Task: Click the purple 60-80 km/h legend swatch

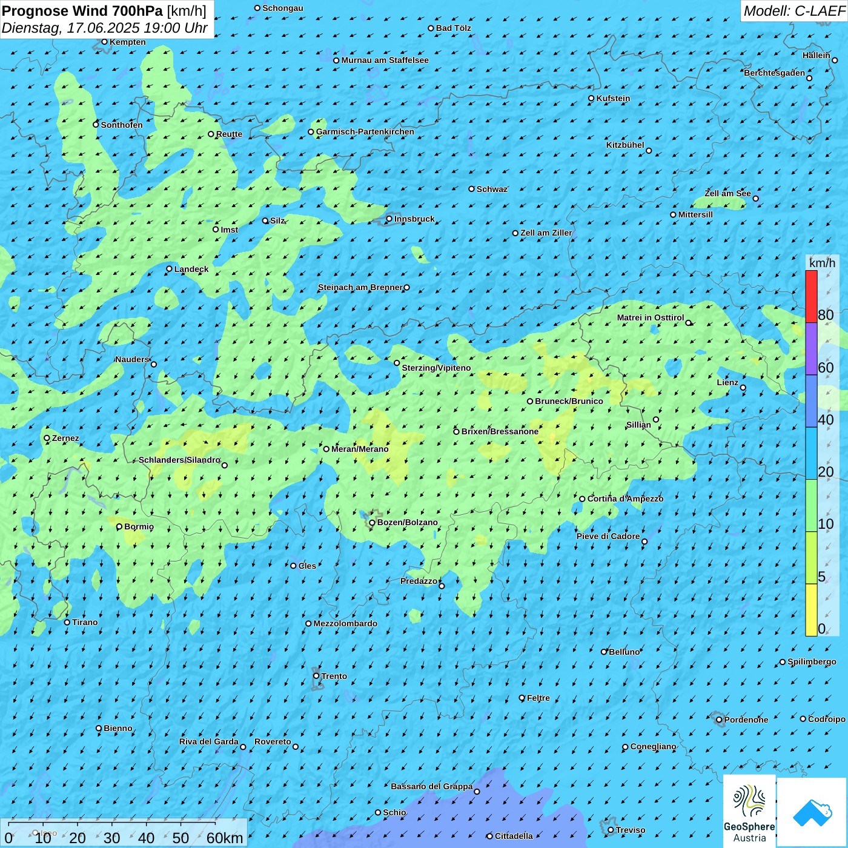Action: pos(811,349)
